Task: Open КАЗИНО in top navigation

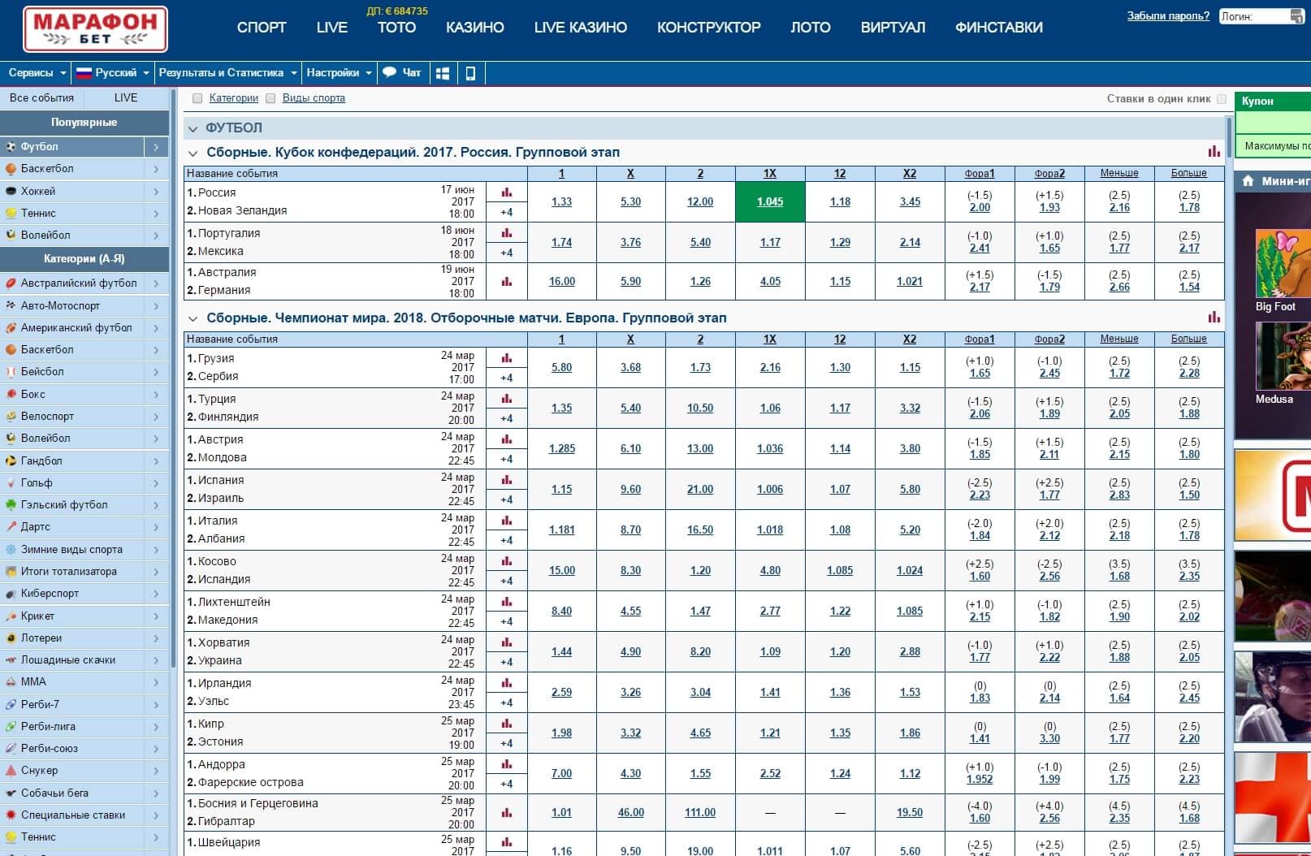Action: (x=475, y=28)
